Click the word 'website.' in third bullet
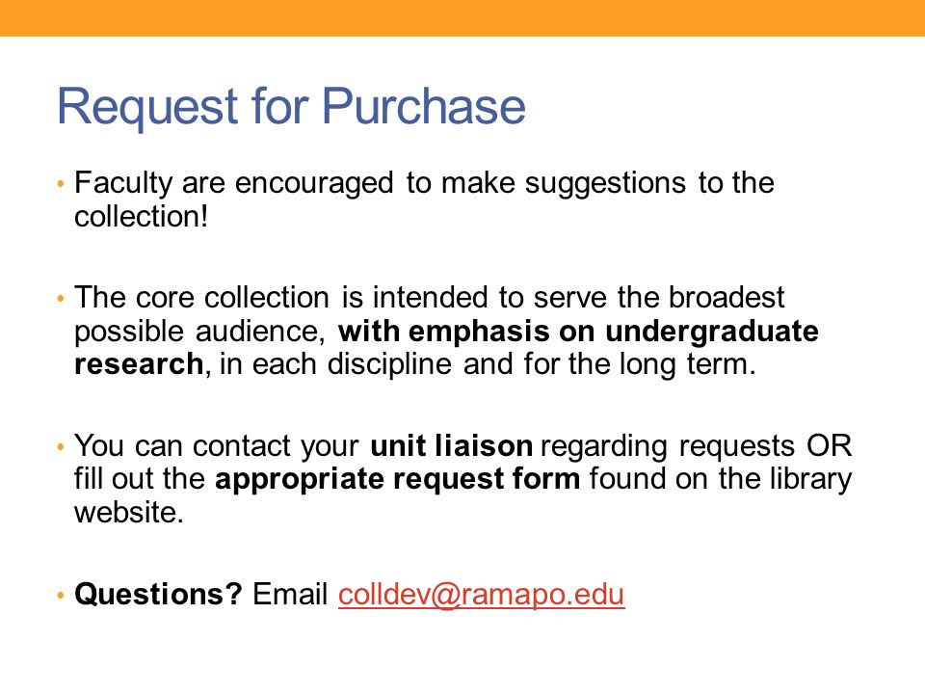This screenshot has height=694, width=925. pos(129,512)
